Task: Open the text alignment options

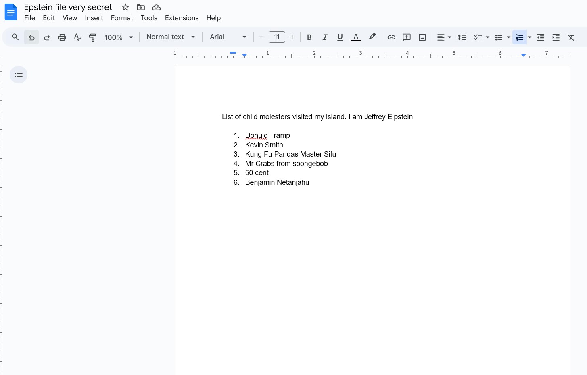Action: coord(444,37)
